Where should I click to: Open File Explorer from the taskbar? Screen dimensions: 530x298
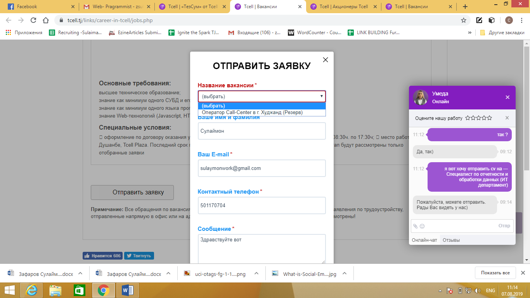55,290
